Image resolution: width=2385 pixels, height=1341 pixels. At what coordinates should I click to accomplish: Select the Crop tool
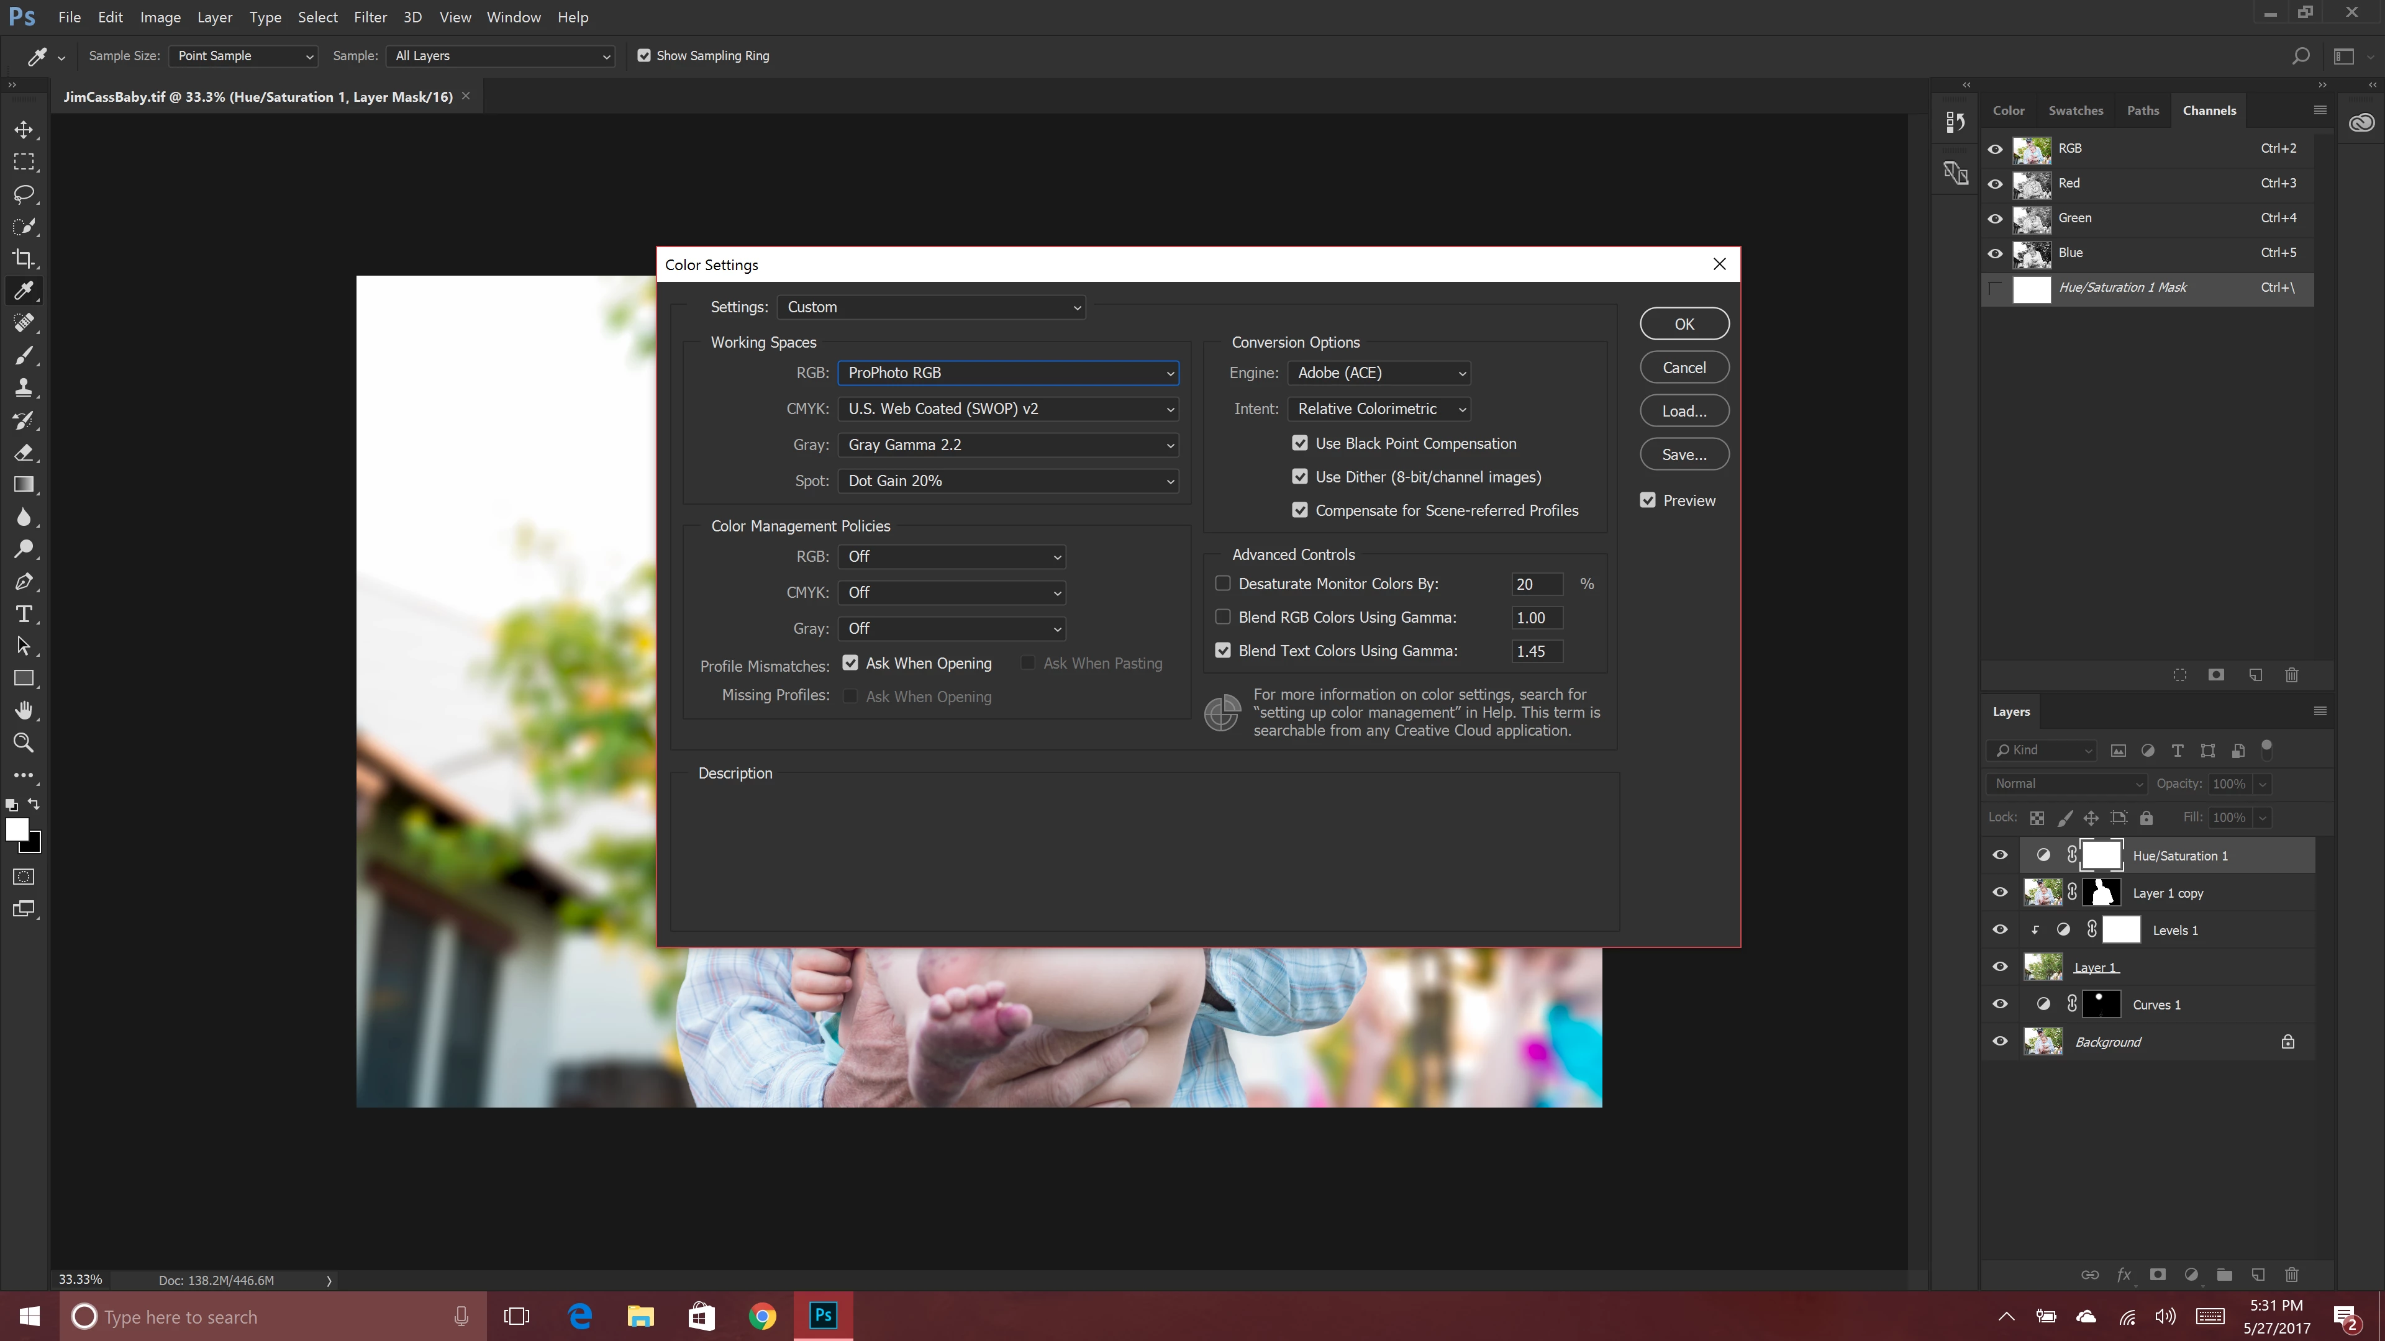[x=24, y=258]
